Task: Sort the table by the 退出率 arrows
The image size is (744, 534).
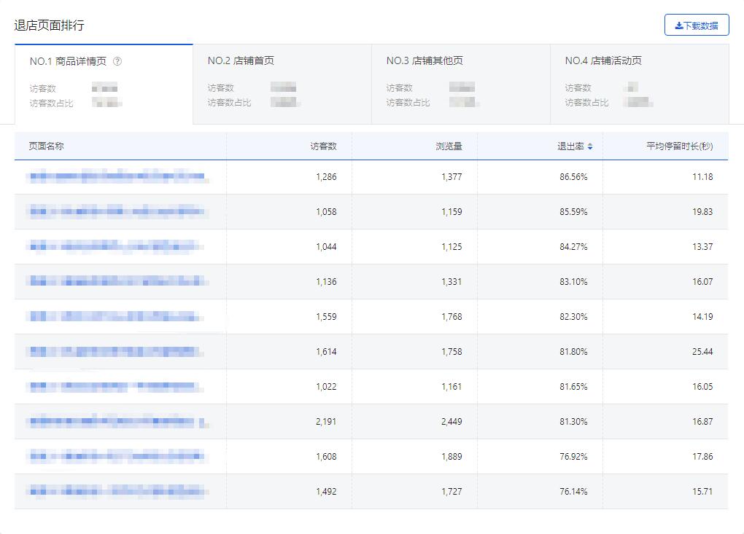Action: [590, 146]
